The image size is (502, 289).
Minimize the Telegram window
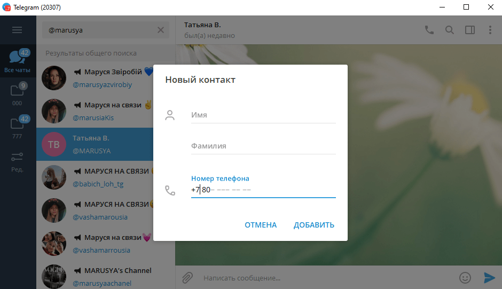(x=442, y=7)
